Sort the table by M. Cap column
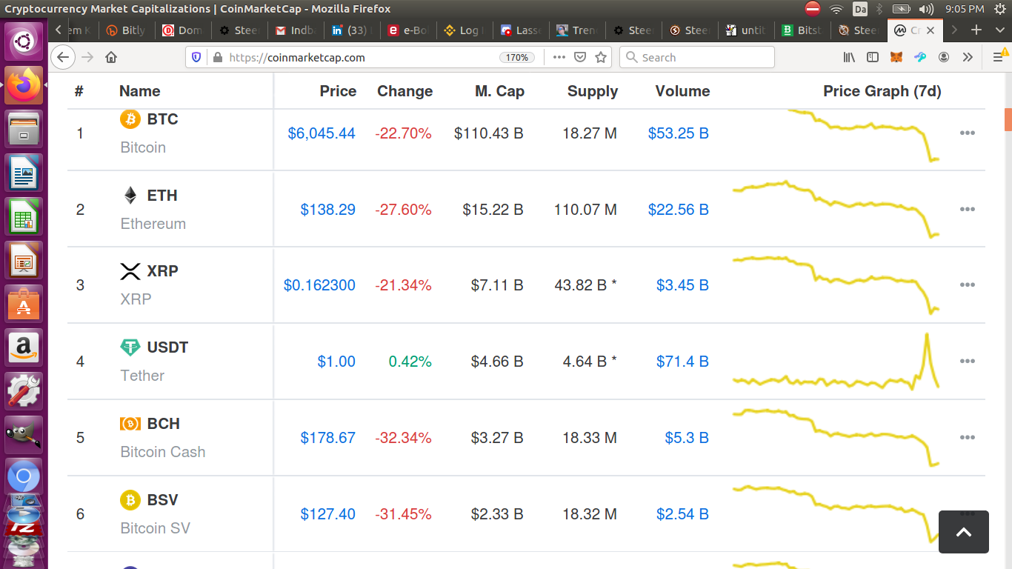Image resolution: width=1012 pixels, height=569 pixels. click(499, 91)
